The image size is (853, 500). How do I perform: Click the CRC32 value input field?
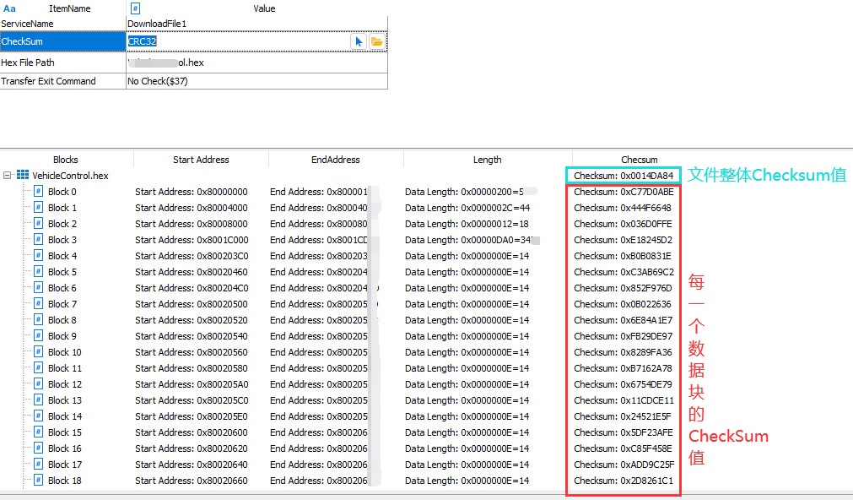236,41
